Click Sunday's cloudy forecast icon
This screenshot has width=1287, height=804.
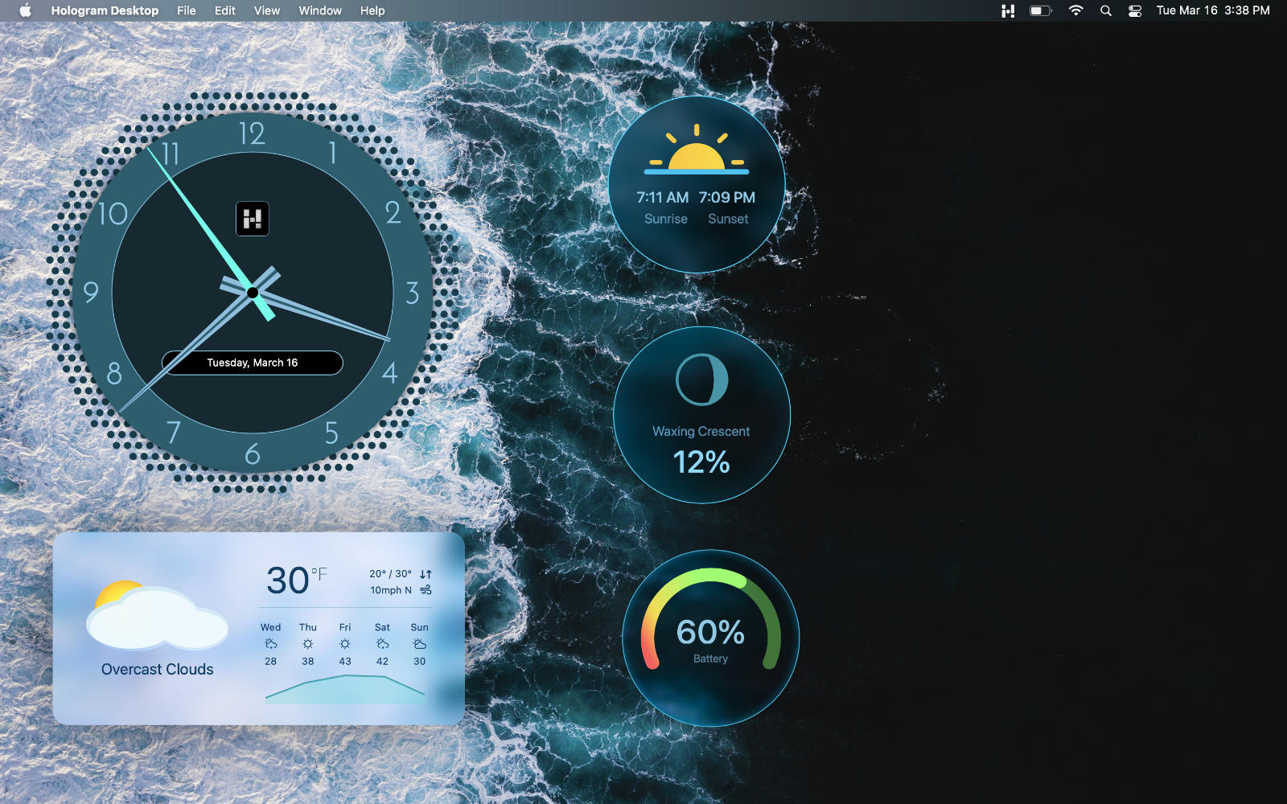click(x=420, y=644)
